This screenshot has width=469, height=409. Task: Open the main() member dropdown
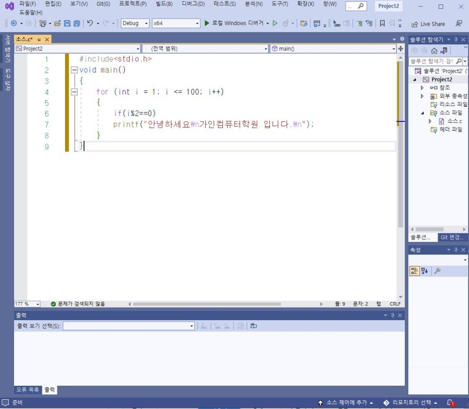pyautogui.click(x=333, y=49)
